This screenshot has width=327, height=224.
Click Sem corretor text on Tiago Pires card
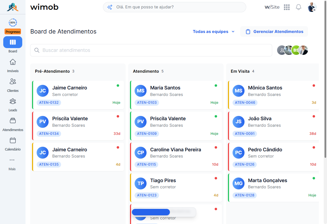[x=163, y=187]
